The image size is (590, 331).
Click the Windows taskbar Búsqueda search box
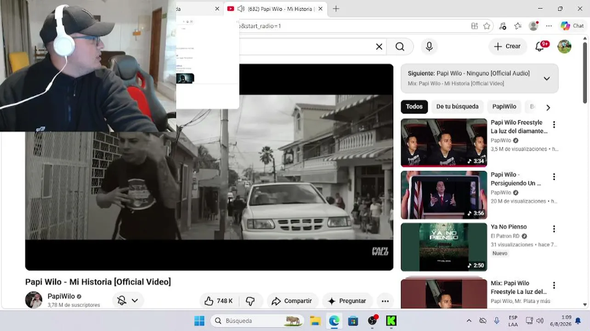pyautogui.click(x=257, y=320)
